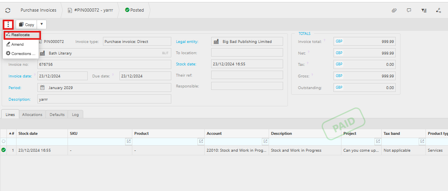Click the Description label link

[19, 99]
